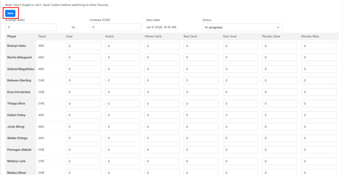The width and height of the screenshot is (343, 175).
Task: Select Gabriel Magalhães' Yellow Card field
Action: (162, 69)
